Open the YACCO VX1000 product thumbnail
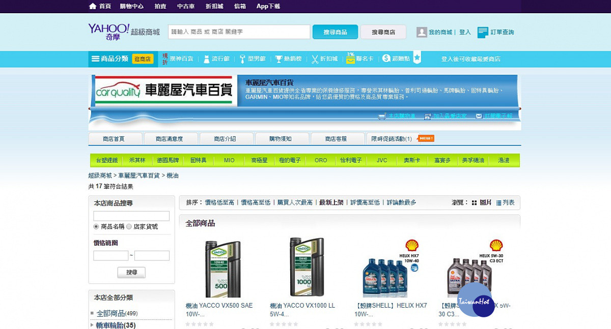The width and height of the screenshot is (611, 329). click(x=307, y=267)
